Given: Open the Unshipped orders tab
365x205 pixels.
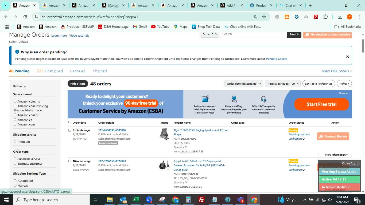Looking at the screenshot, I should [50, 71].
